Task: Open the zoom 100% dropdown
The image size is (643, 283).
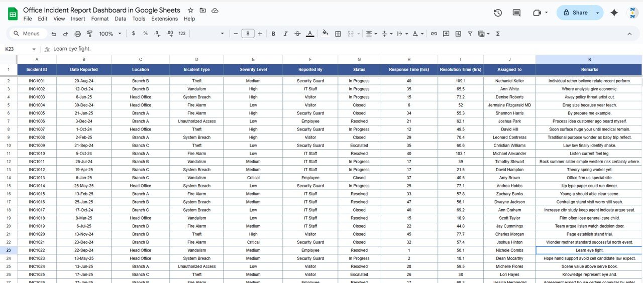Action: coord(110,34)
